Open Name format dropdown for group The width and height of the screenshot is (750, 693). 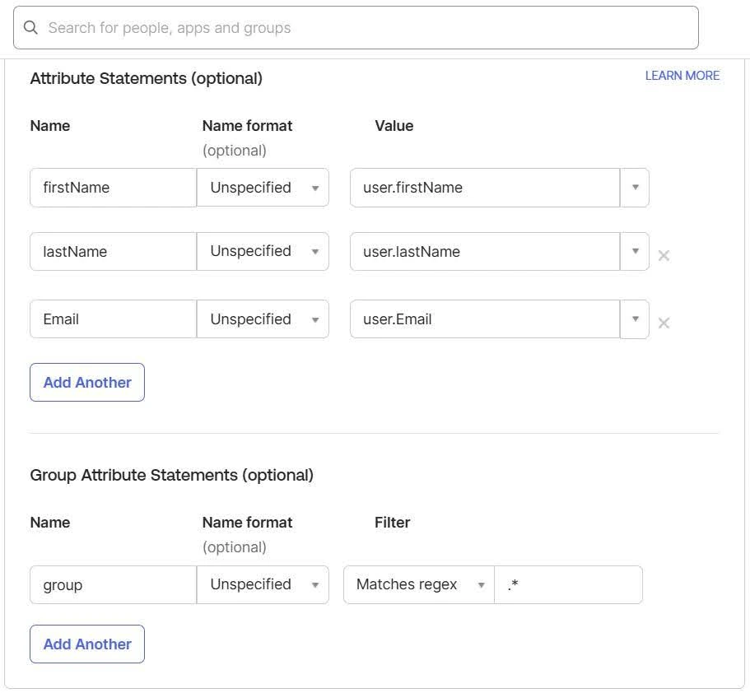pos(263,585)
